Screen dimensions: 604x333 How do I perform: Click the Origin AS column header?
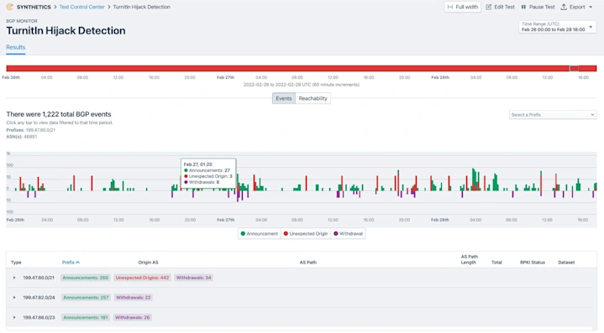(149, 263)
